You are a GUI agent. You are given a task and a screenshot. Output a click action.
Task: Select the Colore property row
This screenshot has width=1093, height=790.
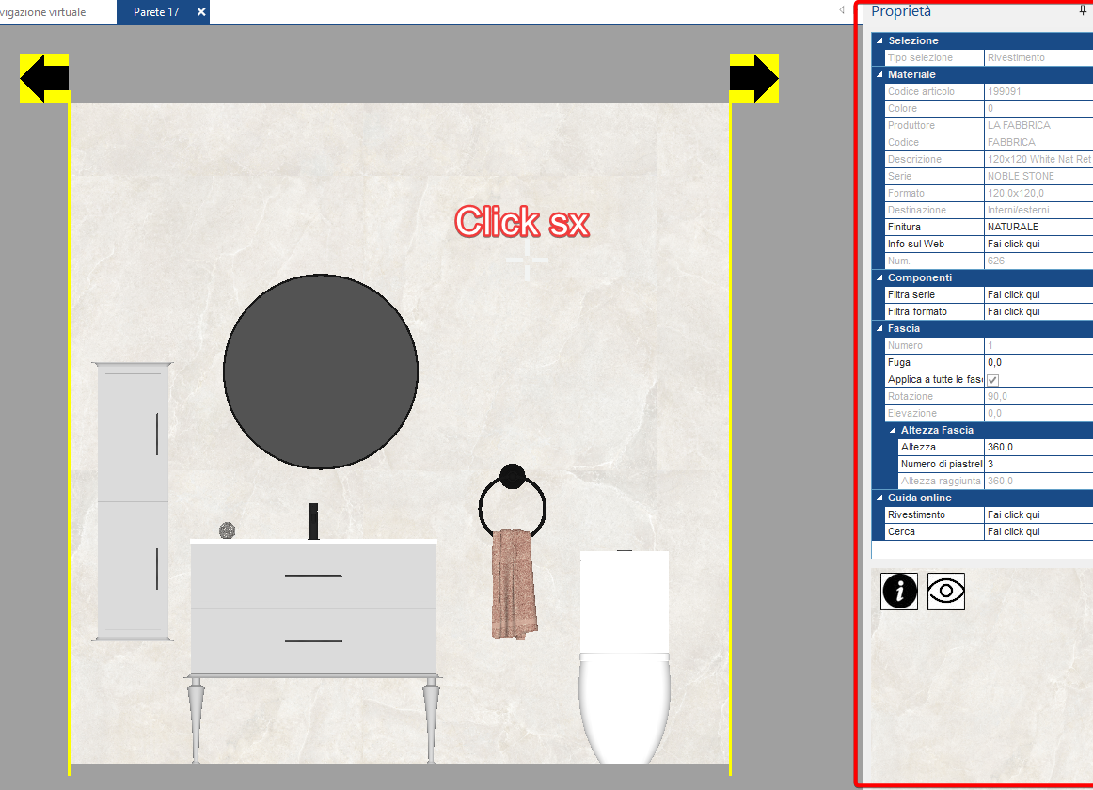tap(989, 108)
